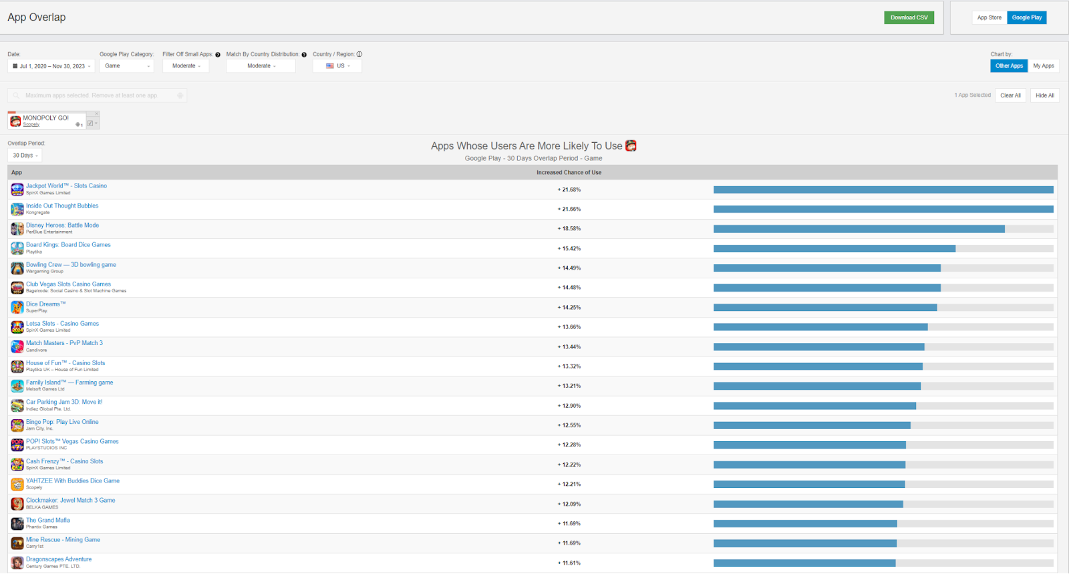Expand the arrow beside the MONOPOLY GO! checkbox
The height and width of the screenshot is (574, 1069).
(96, 123)
